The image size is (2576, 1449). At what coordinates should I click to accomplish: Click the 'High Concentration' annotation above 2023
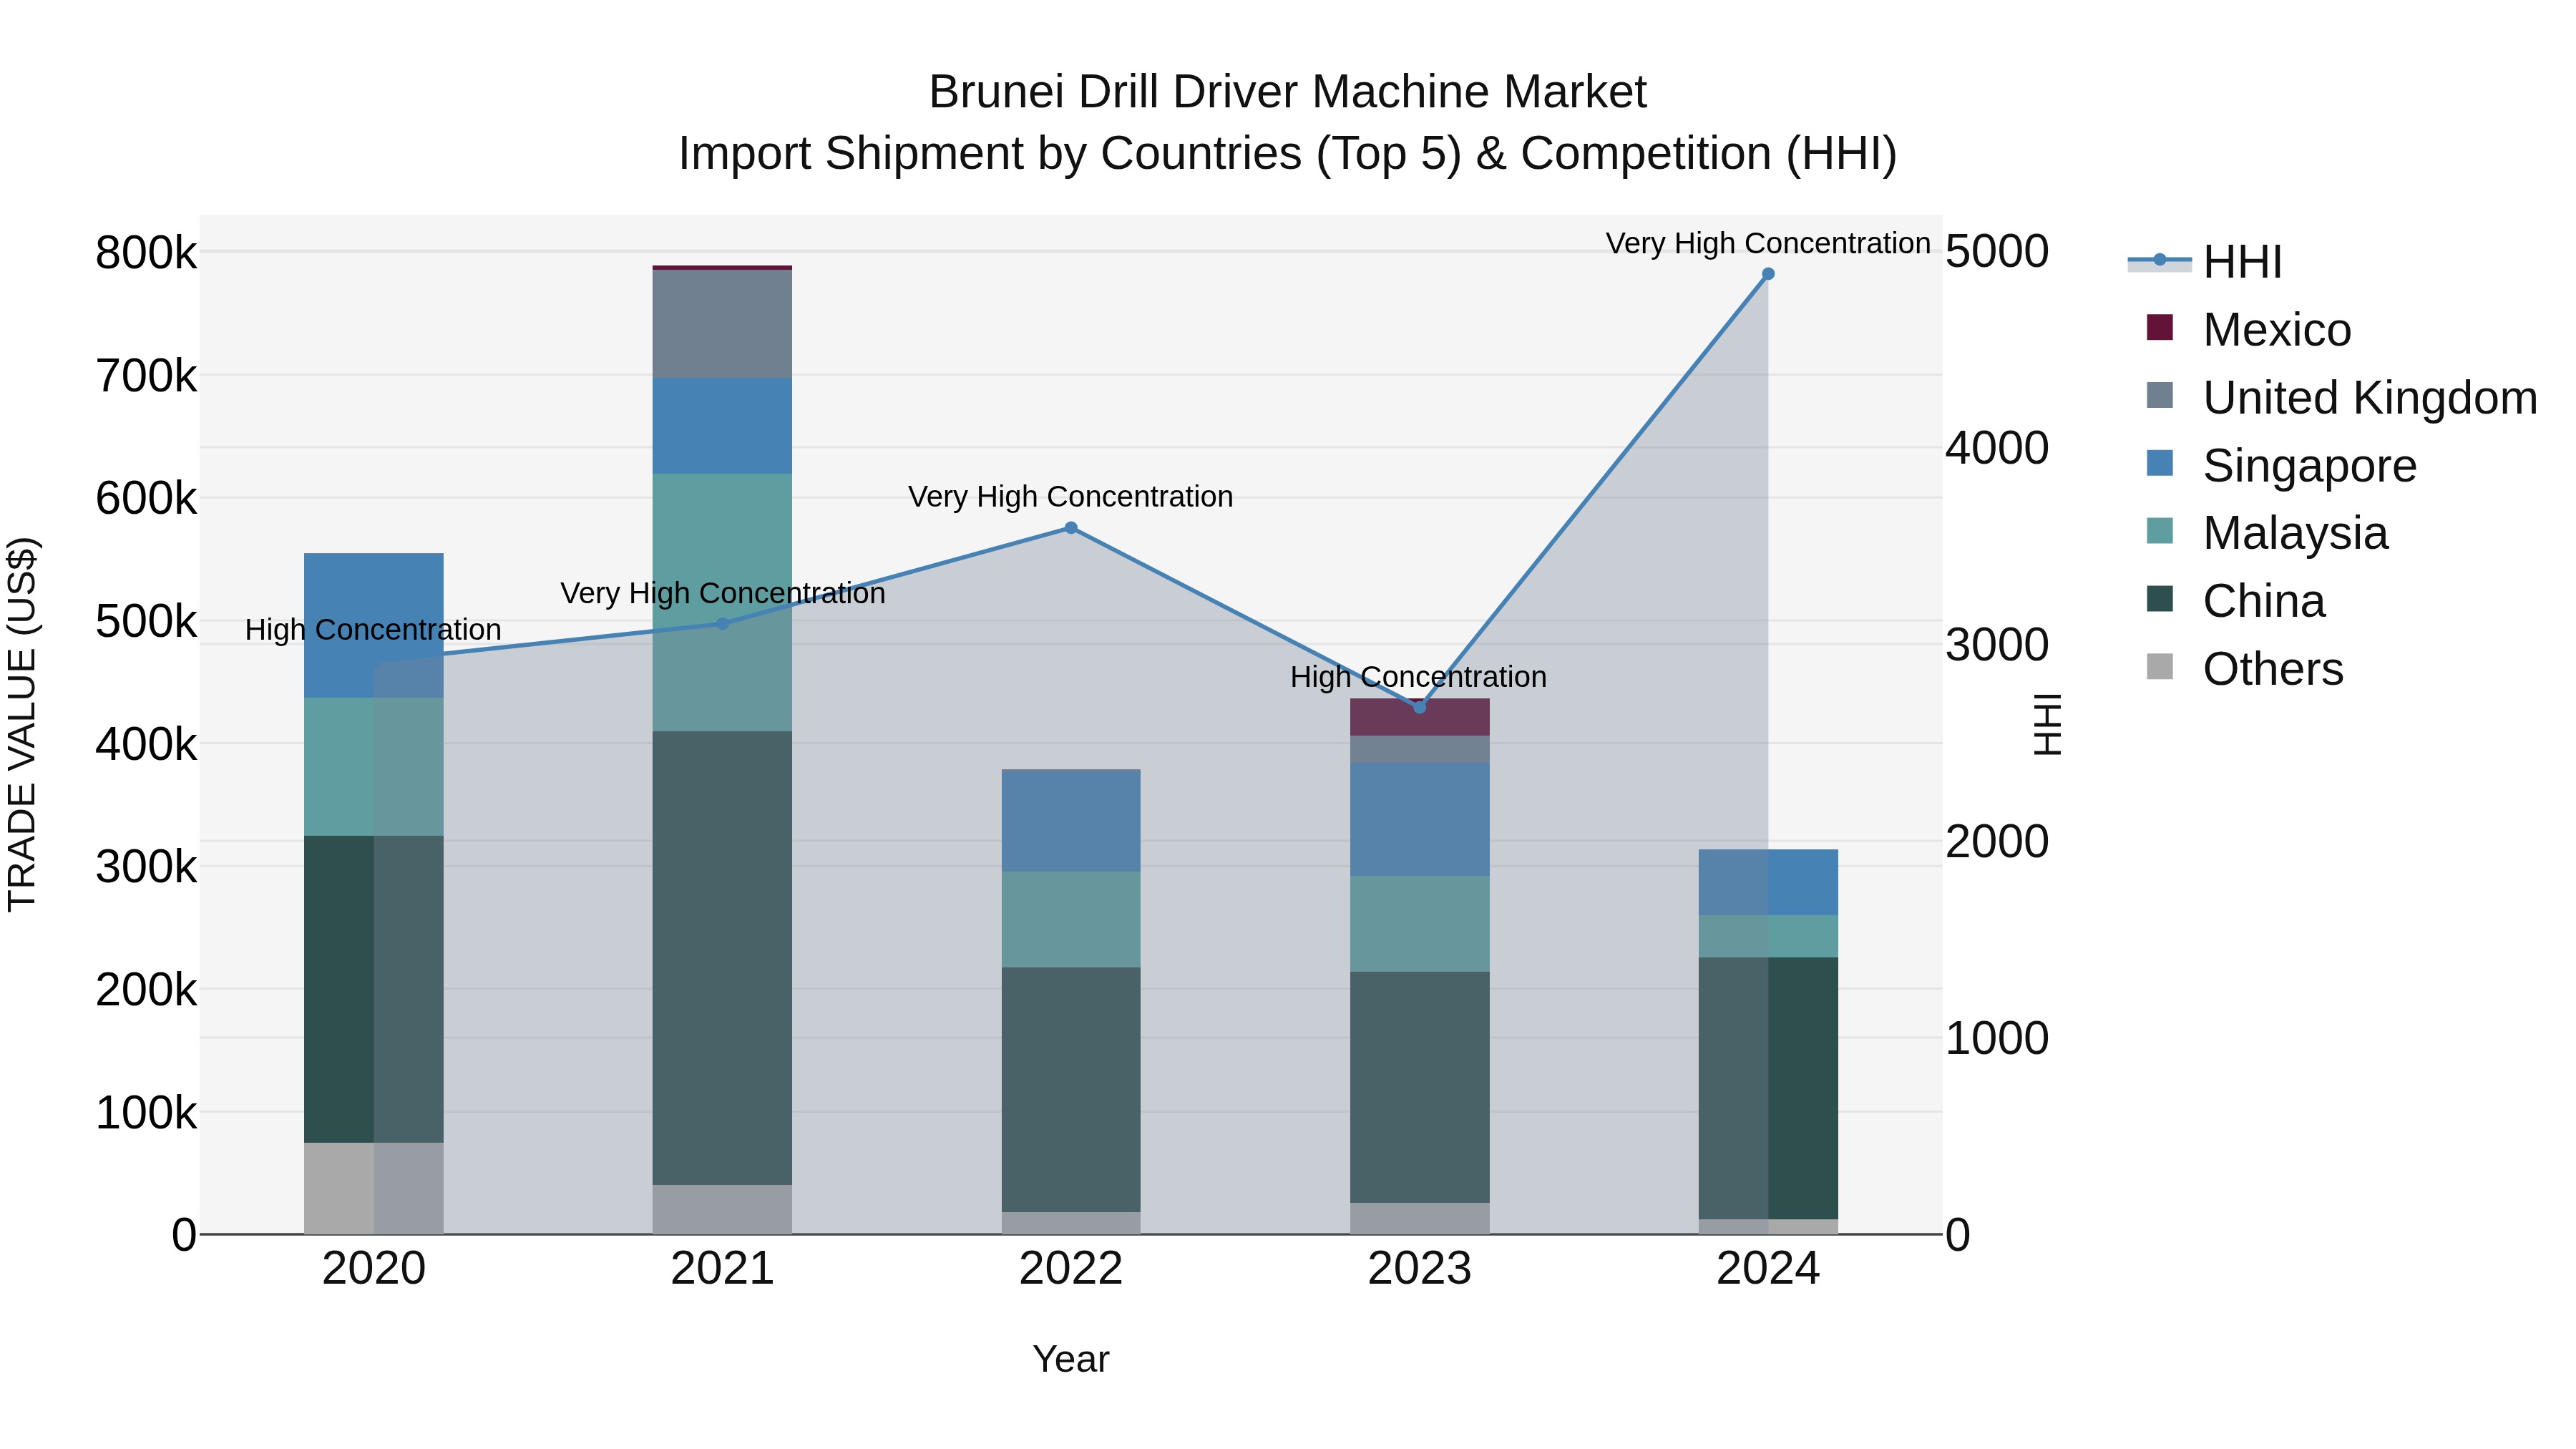(x=1418, y=677)
